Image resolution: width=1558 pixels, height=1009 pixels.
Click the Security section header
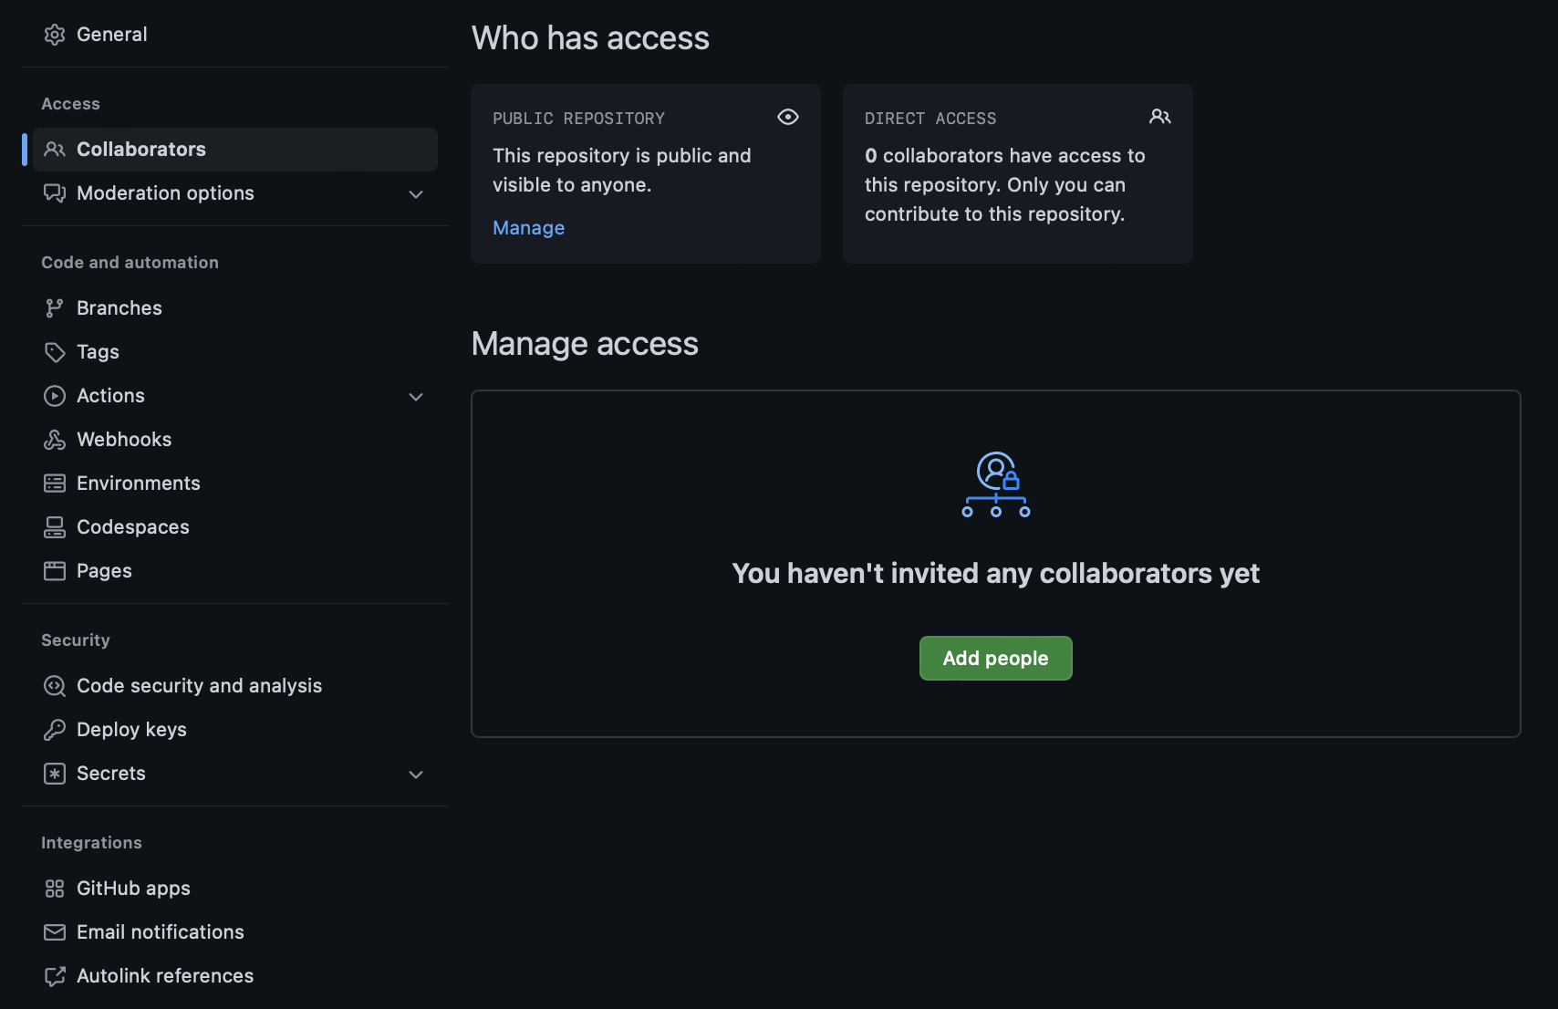[x=75, y=640]
